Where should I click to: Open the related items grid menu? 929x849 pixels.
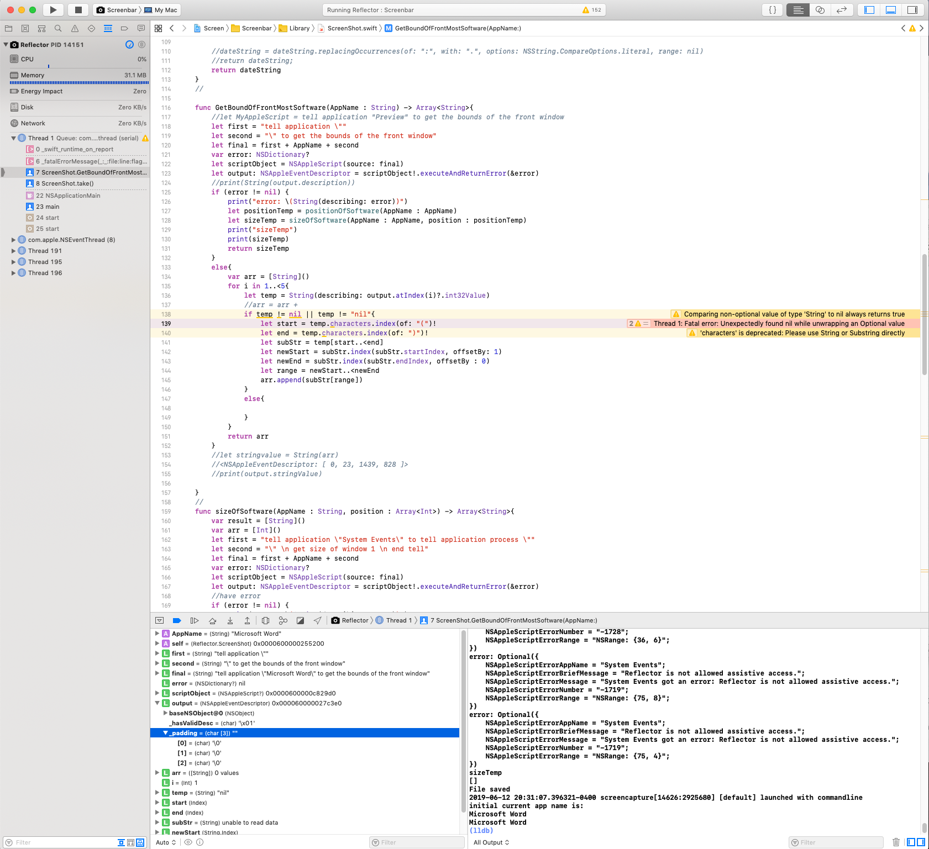[x=159, y=28]
